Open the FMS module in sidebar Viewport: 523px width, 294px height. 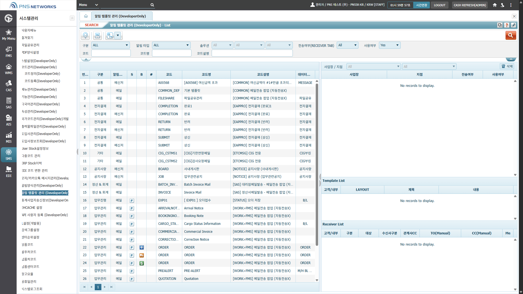[8, 52]
